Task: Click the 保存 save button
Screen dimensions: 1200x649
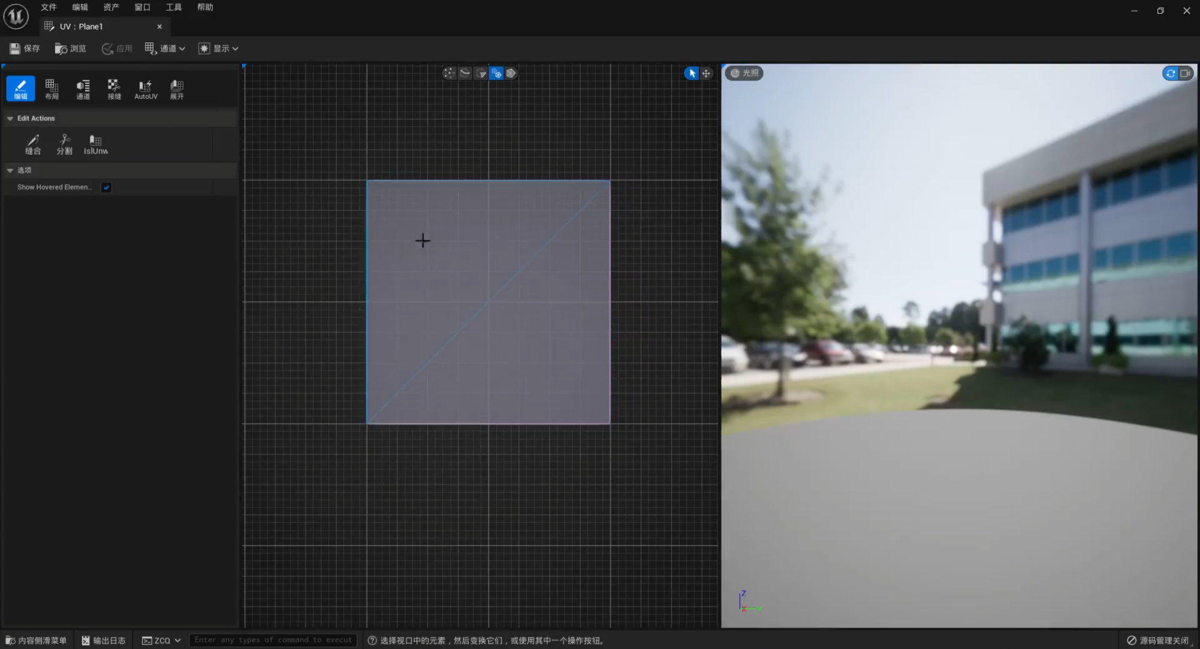Action: click(25, 49)
